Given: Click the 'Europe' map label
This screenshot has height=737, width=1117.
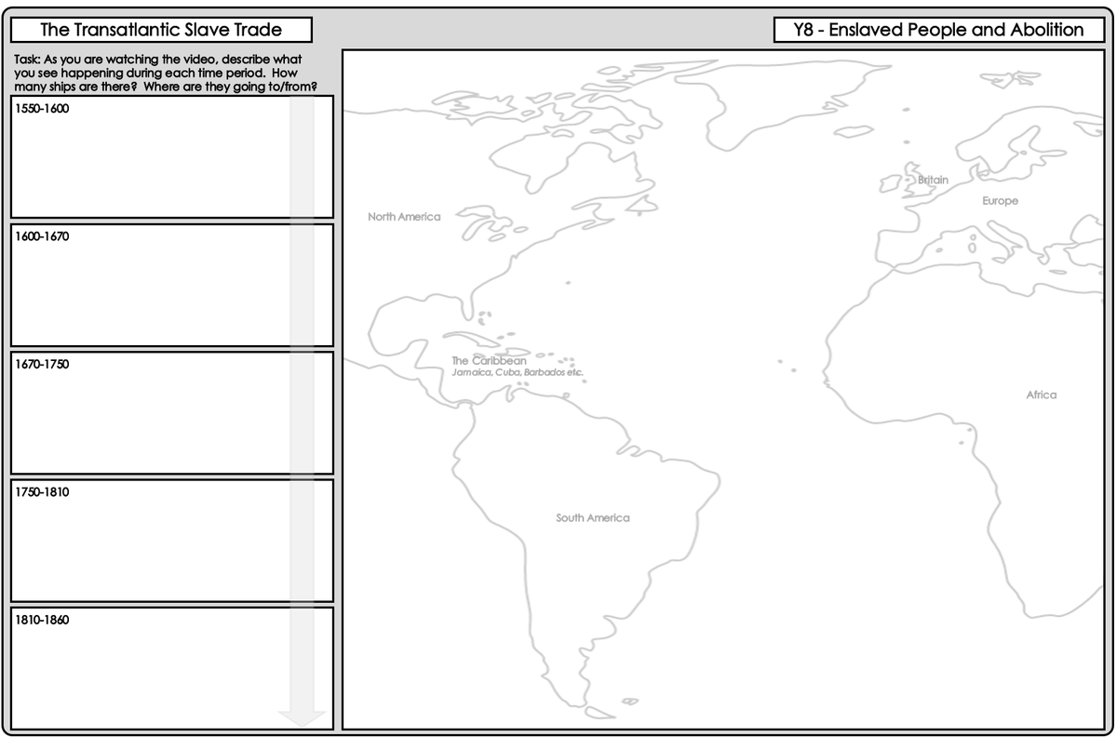Looking at the screenshot, I should (1000, 201).
